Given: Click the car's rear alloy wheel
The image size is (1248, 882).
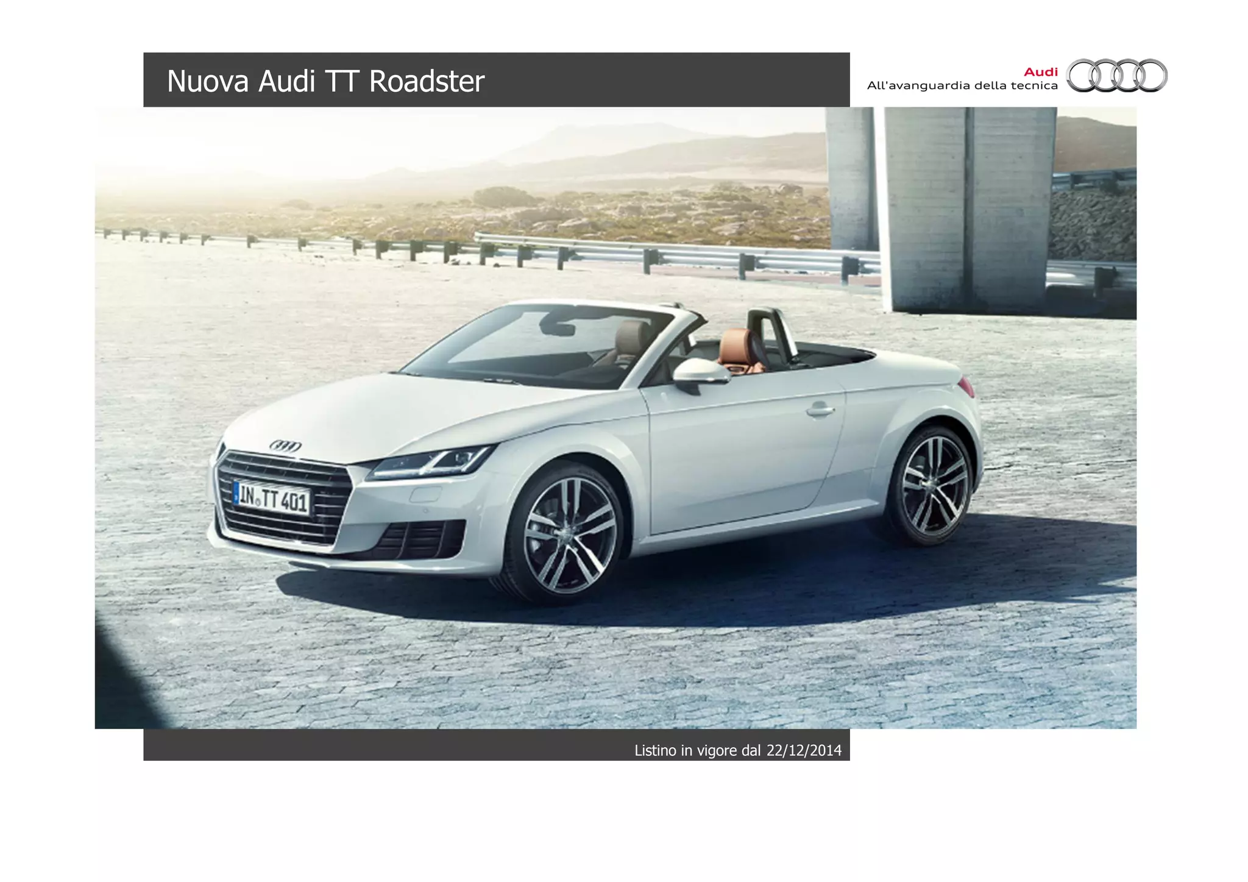Looking at the screenshot, I should coord(933,485).
